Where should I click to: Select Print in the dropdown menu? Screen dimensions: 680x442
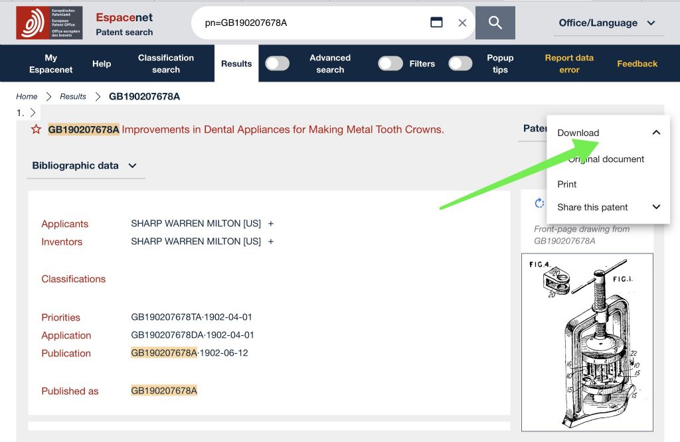(567, 184)
